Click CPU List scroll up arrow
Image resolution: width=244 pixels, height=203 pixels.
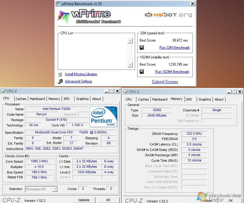[130, 41]
